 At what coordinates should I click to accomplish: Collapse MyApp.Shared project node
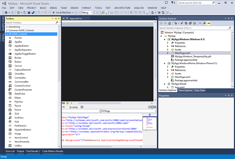tap(164, 84)
